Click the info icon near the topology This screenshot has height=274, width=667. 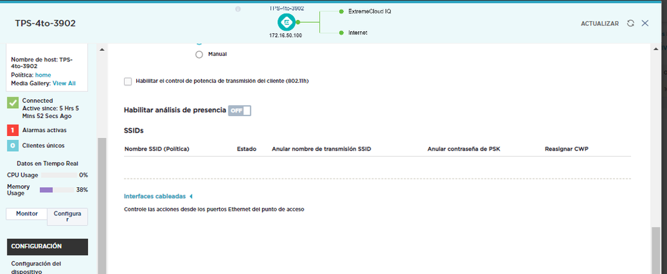(x=238, y=9)
